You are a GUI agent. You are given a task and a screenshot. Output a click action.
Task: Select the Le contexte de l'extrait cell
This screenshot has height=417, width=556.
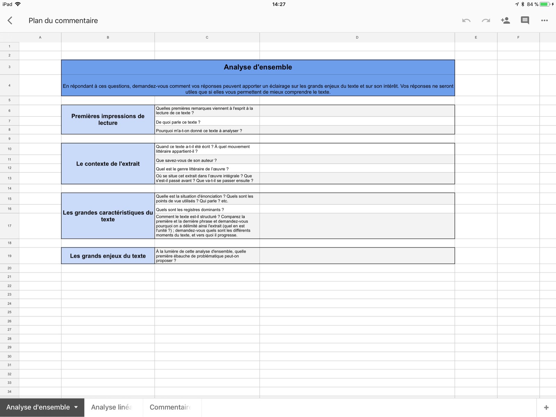tap(108, 164)
